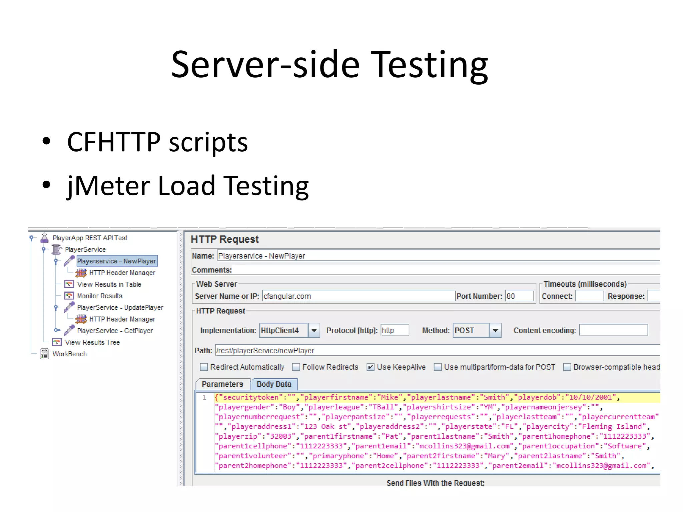This screenshot has width=683, height=512.
Task: Click the Content encoding field
Action: (614, 330)
